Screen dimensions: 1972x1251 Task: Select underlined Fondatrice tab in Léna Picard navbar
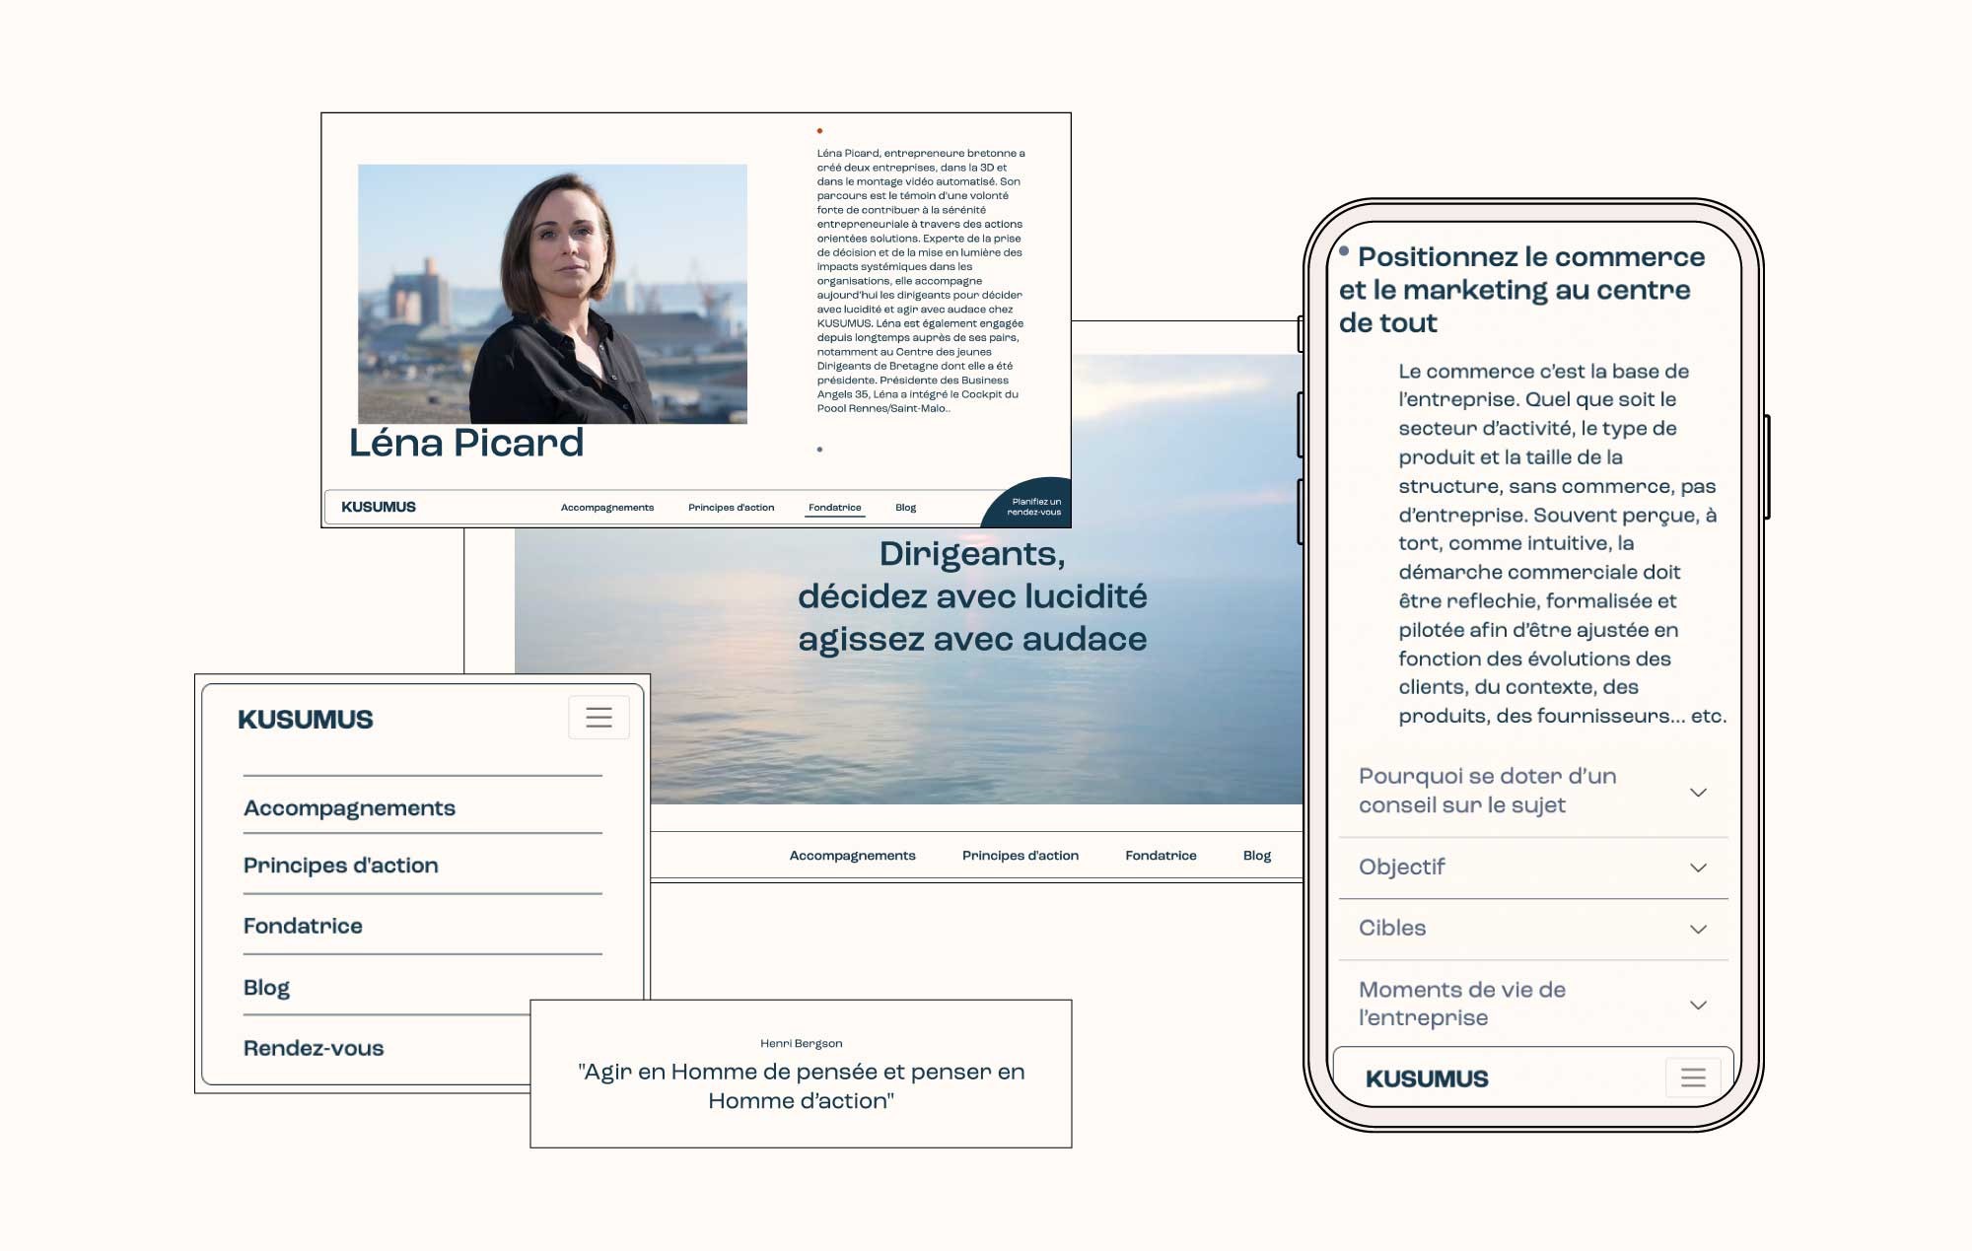point(835,508)
